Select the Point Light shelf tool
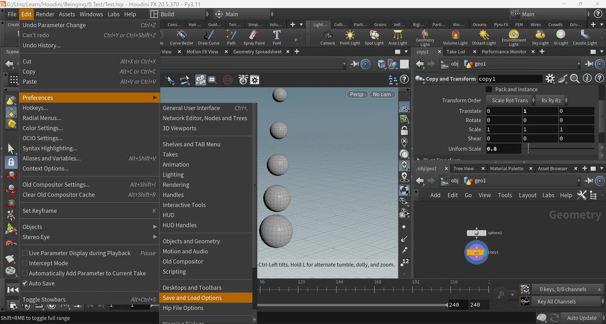This screenshot has height=324, width=606. (350, 37)
